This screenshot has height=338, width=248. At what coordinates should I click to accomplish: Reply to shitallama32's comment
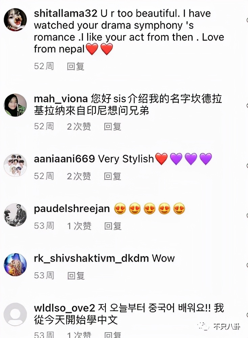point(75,66)
